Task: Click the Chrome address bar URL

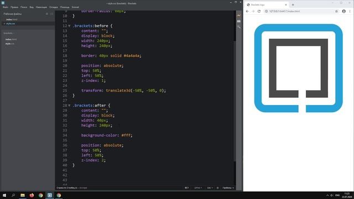Action: (284, 11)
